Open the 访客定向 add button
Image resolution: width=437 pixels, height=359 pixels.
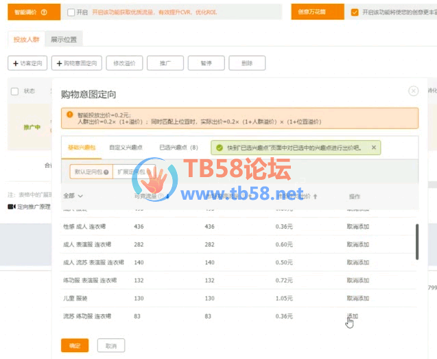coord(27,63)
